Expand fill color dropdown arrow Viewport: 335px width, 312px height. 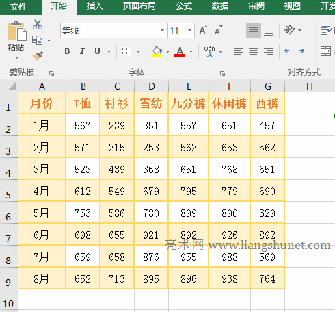click(x=167, y=51)
